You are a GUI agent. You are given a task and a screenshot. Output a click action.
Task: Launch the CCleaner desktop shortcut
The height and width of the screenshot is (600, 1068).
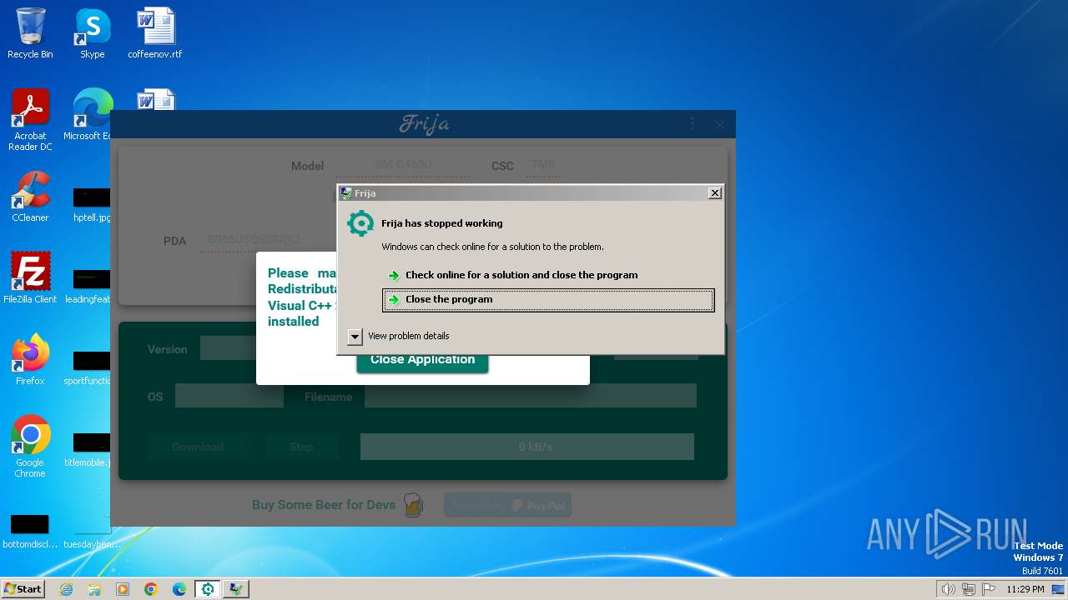[x=30, y=197]
